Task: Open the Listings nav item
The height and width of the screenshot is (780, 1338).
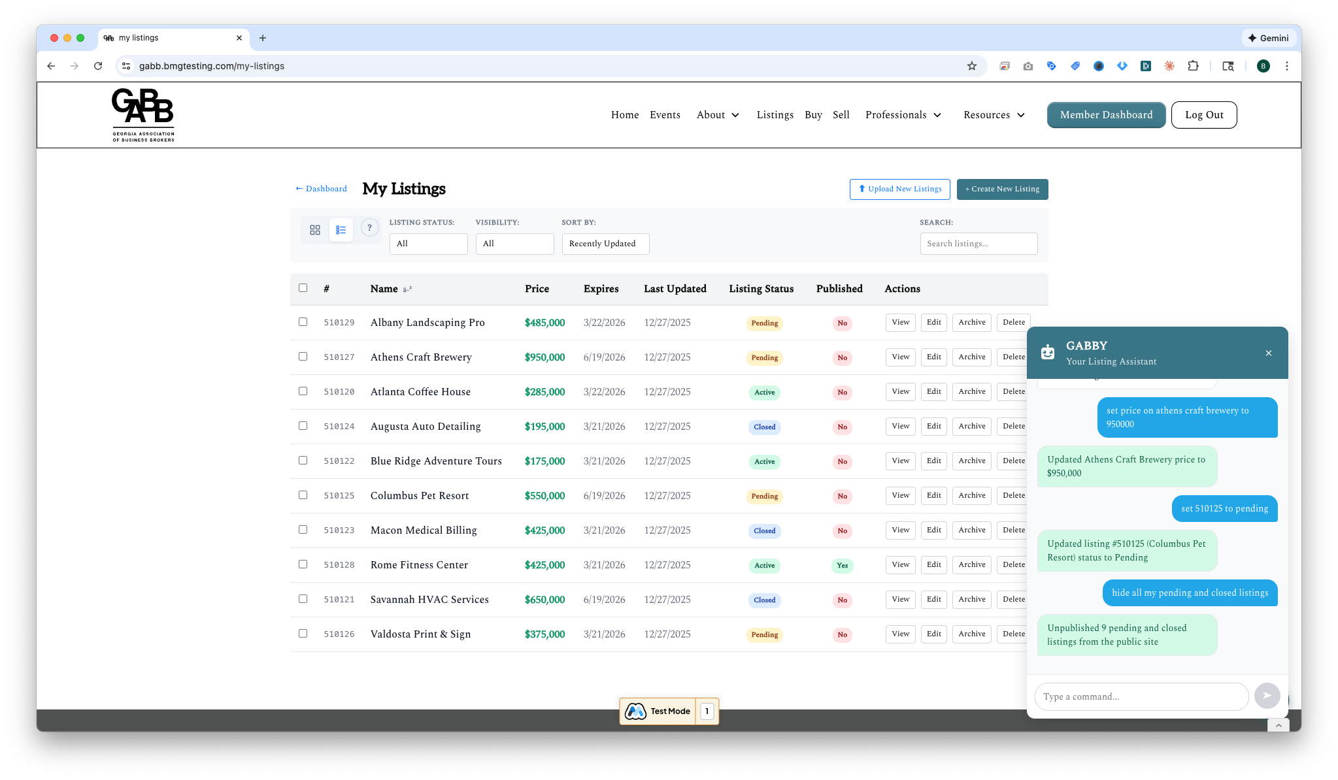Action: [x=775, y=115]
